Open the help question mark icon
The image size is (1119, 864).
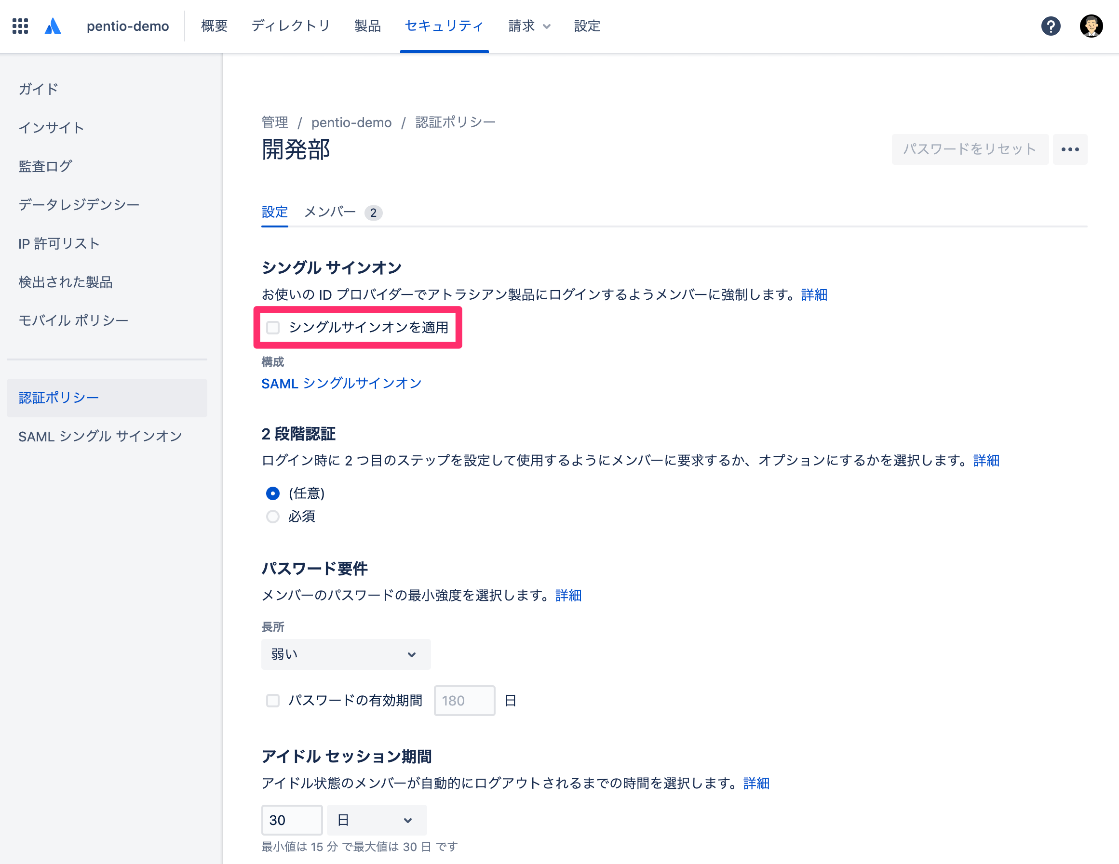point(1051,26)
